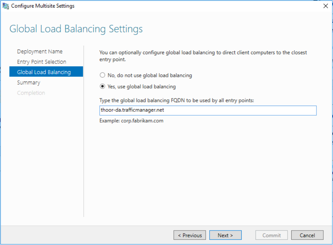Click the Commit button
The image size is (333, 245).
pyautogui.click(x=272, y=235)
